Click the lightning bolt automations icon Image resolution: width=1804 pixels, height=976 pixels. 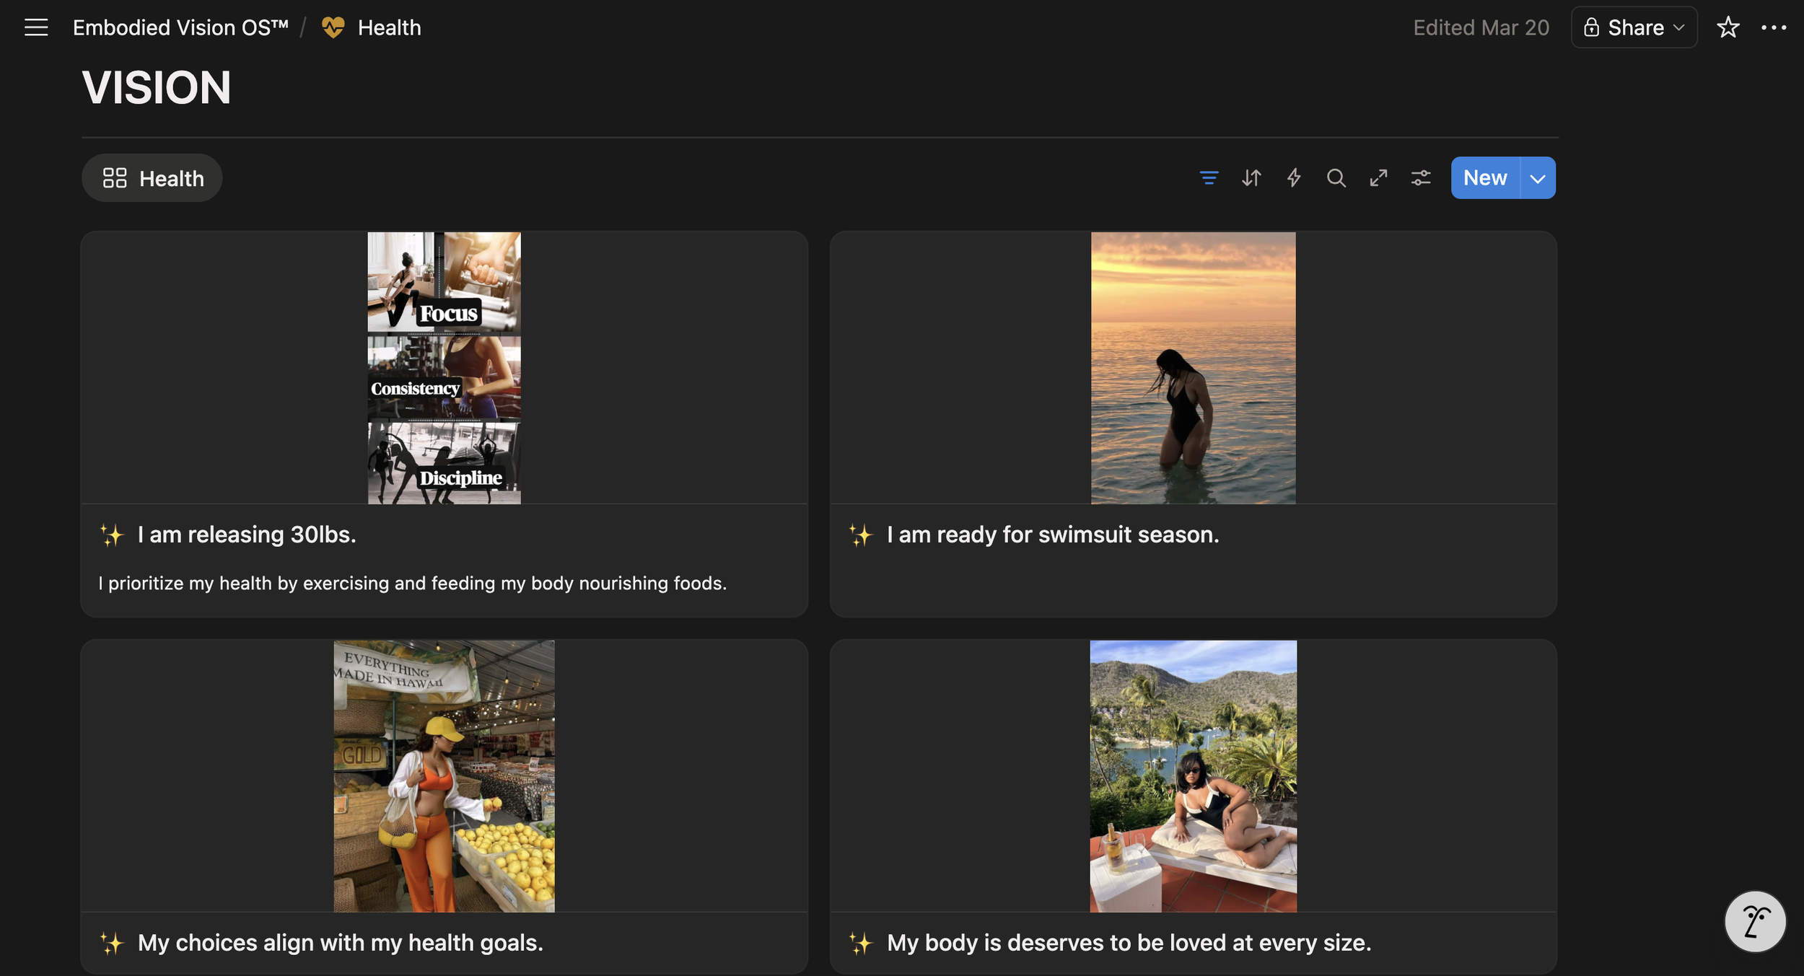click(1293, 177)
